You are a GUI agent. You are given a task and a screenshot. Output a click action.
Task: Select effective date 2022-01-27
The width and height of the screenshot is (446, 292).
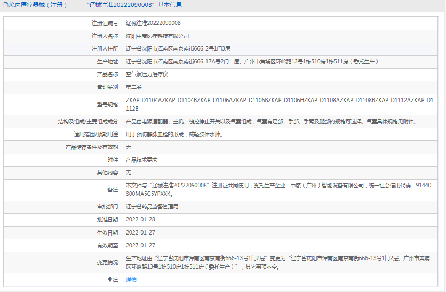140,232
